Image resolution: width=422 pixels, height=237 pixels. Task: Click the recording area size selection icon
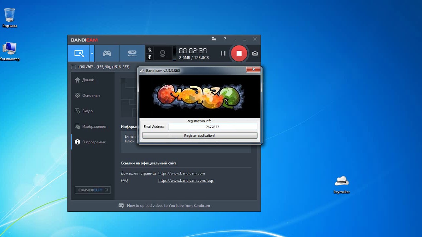tap(73, 67)
